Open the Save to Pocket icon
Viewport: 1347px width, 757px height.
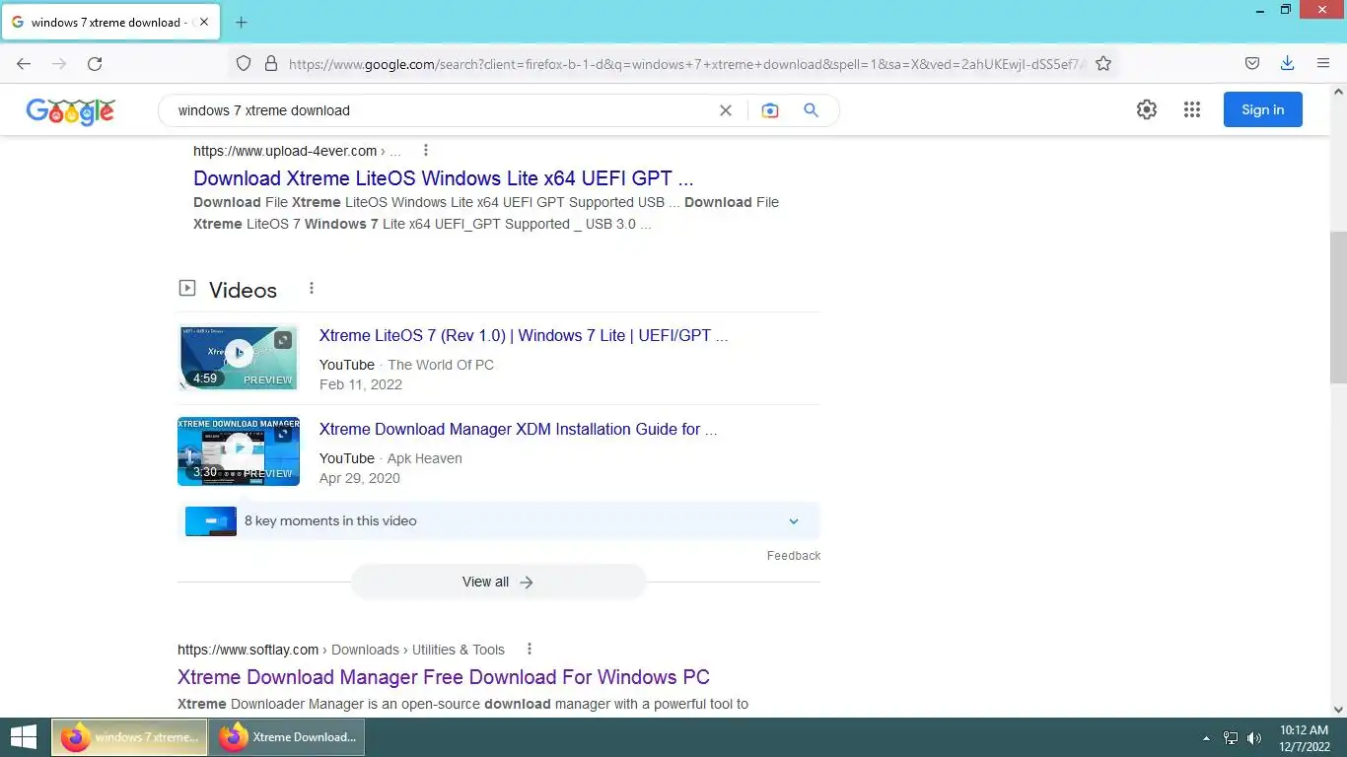pyautogui.click(x=1251, y=64)
